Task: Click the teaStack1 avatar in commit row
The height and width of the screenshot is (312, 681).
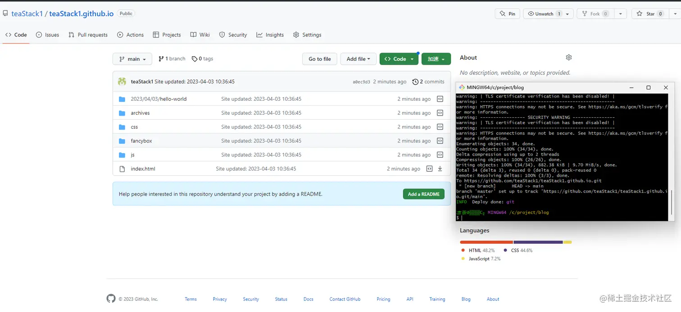Action: [122, 81]
